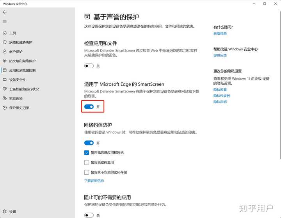Click the back arrow icon
281x218 pixels.
point(5,12)
